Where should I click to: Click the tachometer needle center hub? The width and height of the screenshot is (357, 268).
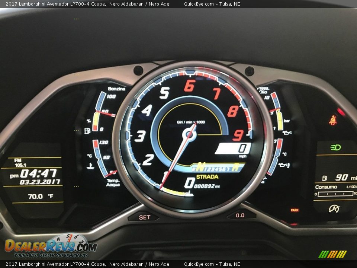coord(189,134)
